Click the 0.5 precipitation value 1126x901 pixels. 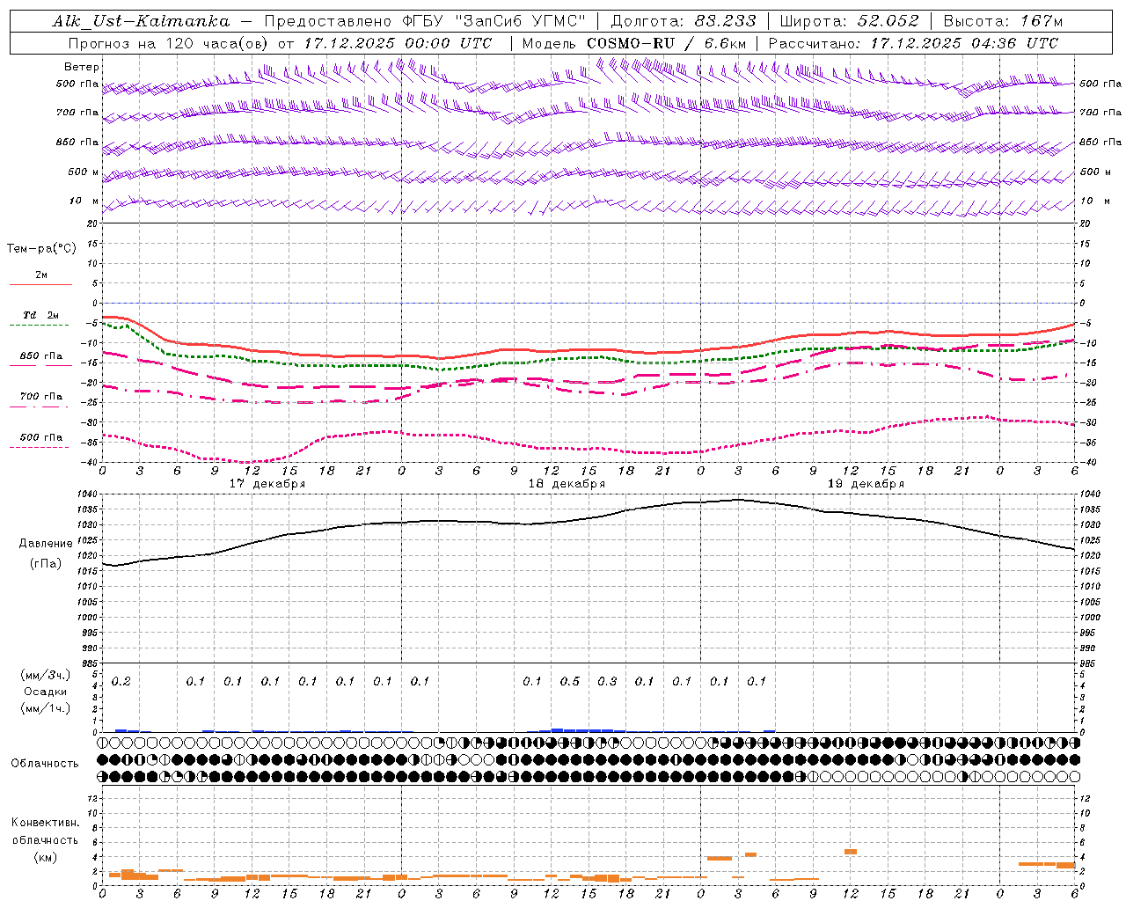(x=570, y=681)
